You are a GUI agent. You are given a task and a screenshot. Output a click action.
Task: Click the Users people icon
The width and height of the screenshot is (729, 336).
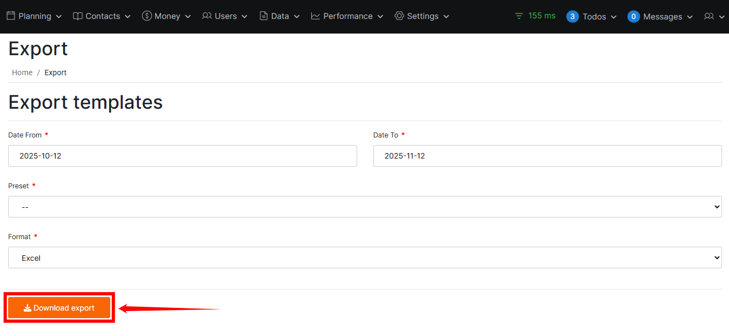point(207,16)
